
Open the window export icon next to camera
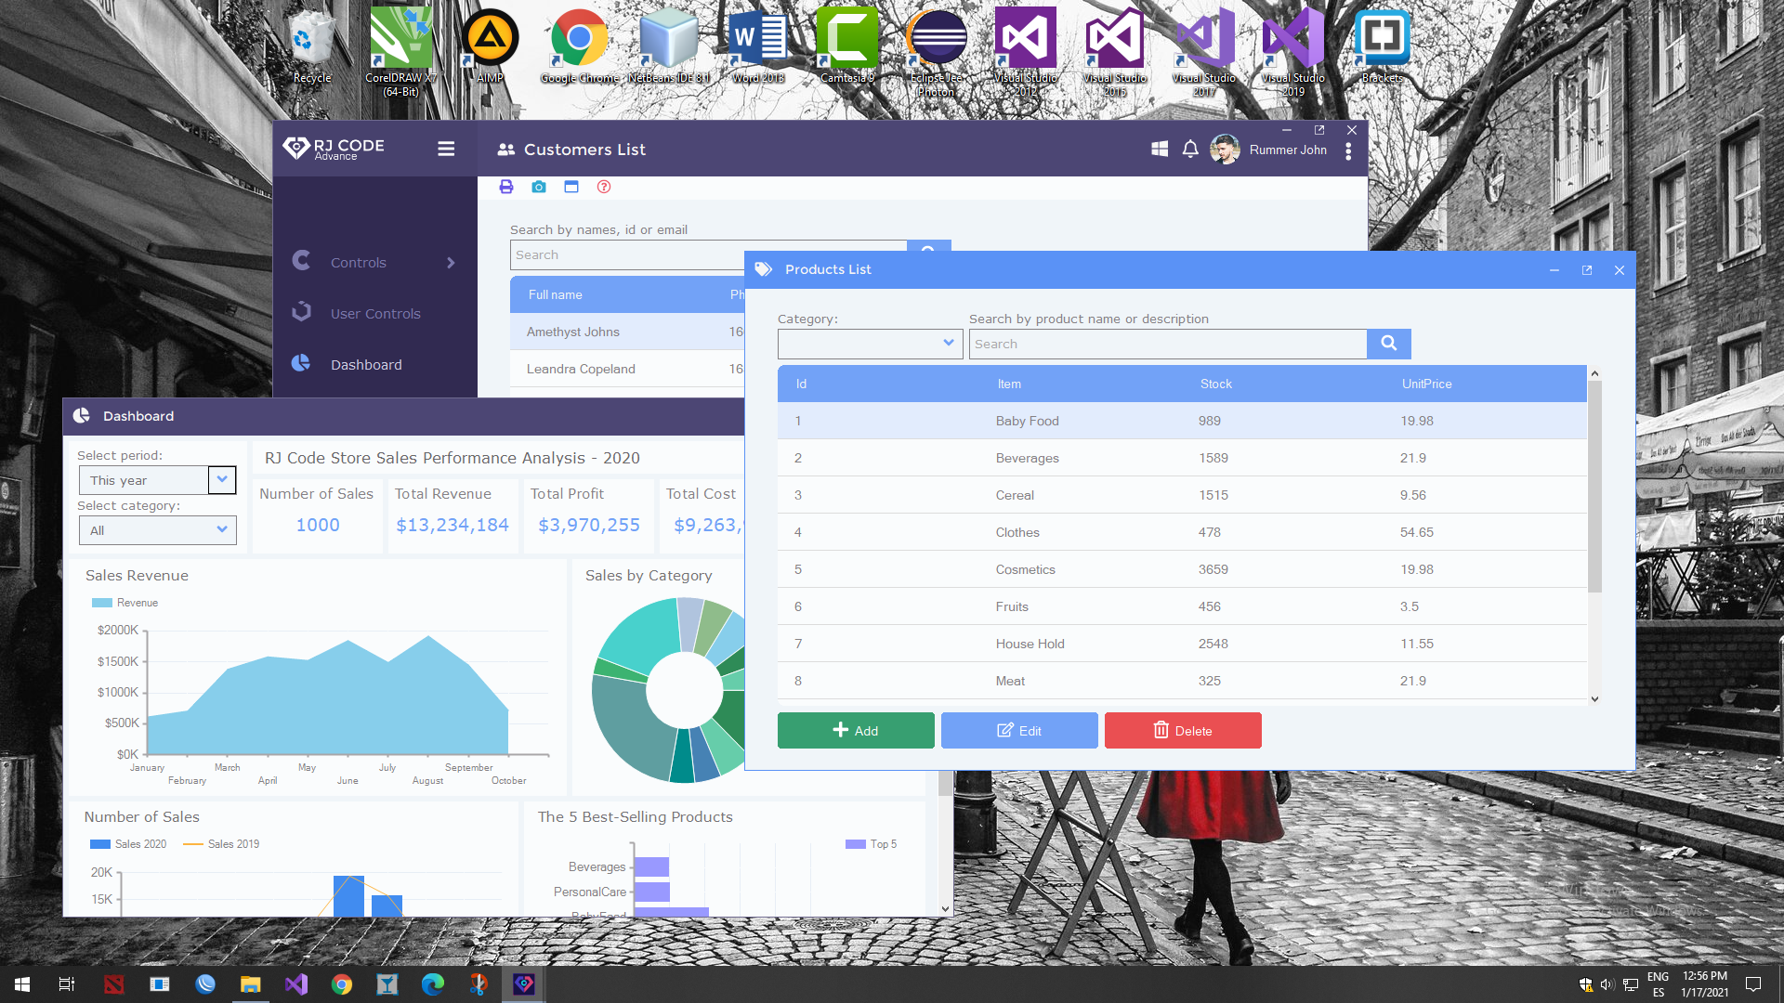coord(571,187)
